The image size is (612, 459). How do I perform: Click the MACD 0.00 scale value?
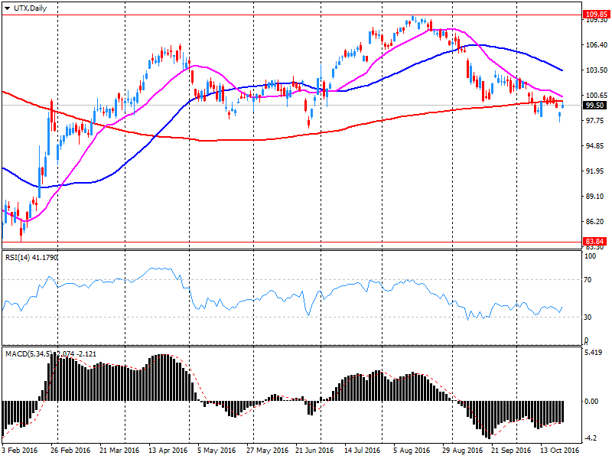(591, 401)
